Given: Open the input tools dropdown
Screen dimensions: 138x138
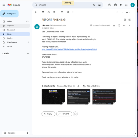Looking at the screenshot, I should [x=128, y=12].
